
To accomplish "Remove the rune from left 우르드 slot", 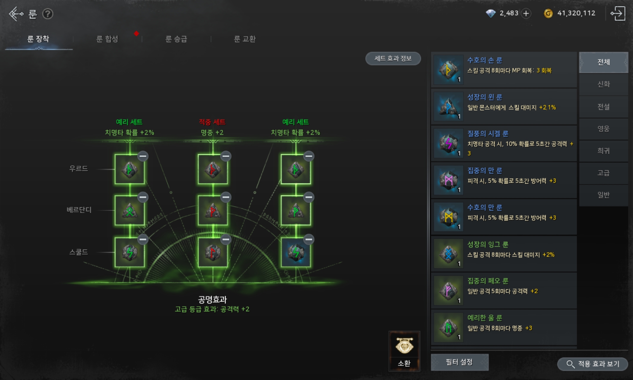I will pos(143,156).
